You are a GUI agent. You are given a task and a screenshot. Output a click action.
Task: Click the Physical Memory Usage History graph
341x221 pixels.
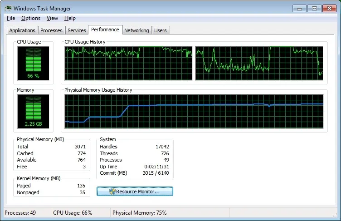click(x=194, y=111)
